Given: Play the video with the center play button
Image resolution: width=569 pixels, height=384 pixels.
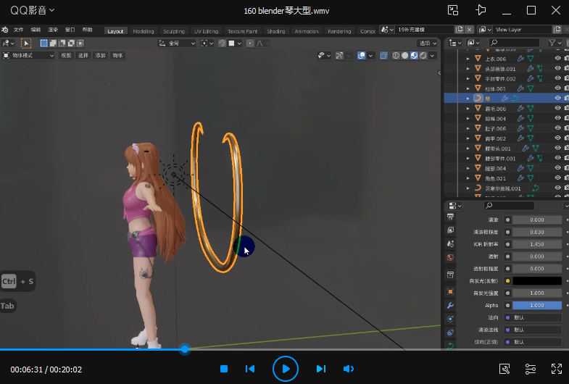Looking at the screenshot, I should [286, 369].
